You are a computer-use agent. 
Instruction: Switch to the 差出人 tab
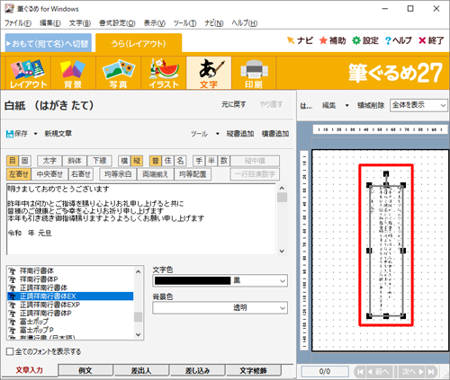141,370
